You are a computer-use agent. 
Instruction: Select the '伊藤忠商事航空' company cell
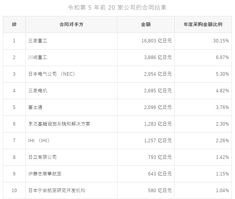pyautogui.click(x=71, y=174)
